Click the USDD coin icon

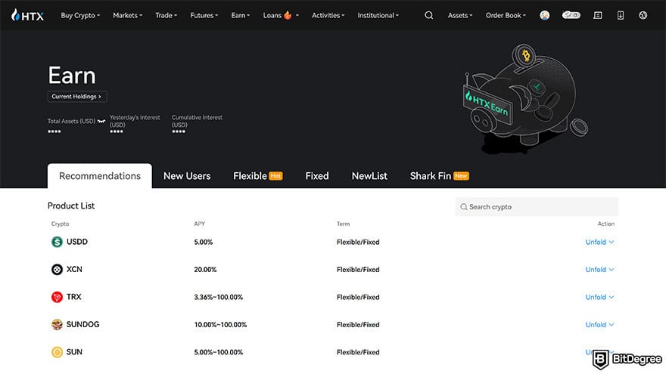[57, 242]
